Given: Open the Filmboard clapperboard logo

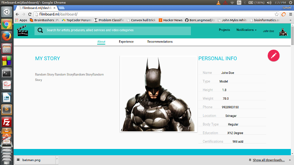Looking at the screenshot, I should pyautogui.click(x=22, y=30).
